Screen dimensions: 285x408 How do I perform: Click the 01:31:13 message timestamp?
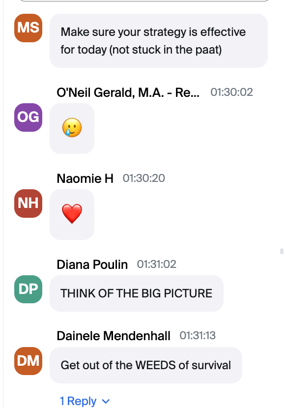point(198,335)
